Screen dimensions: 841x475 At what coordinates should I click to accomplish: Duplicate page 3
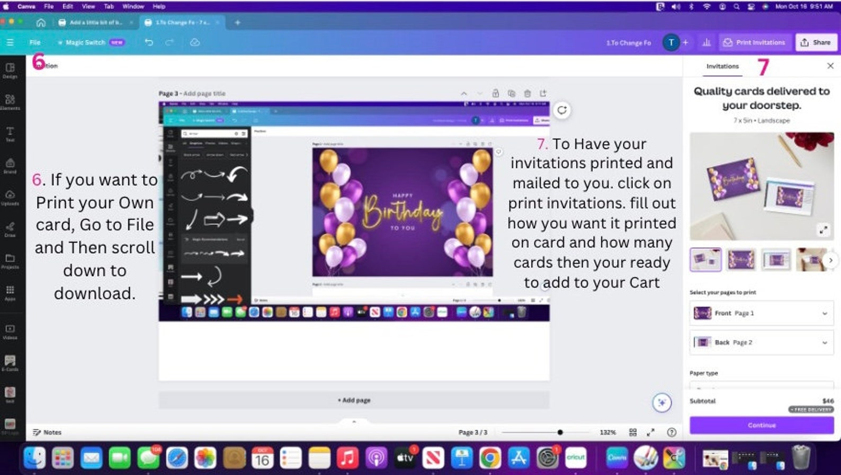[512, 93]
